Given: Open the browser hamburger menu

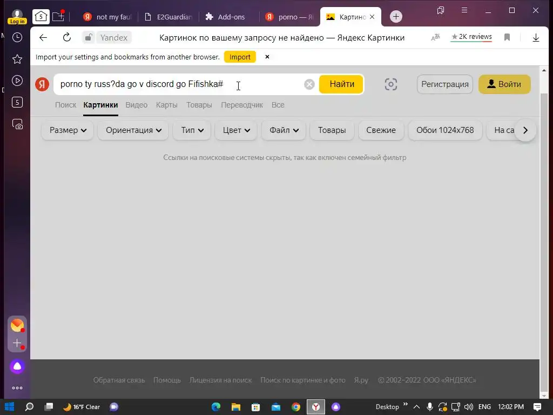Looking at the screenshot, I should tap(464, 10).
